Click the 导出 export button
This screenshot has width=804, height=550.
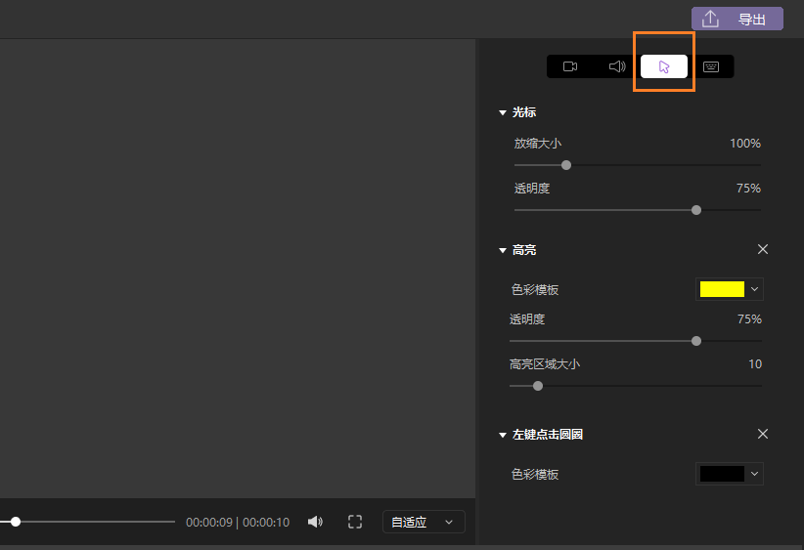(737, 19)
